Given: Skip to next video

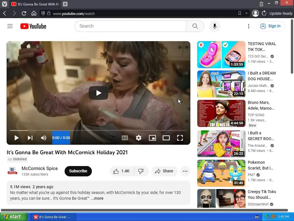Looking at the screenshot, I should coord(30,138).
